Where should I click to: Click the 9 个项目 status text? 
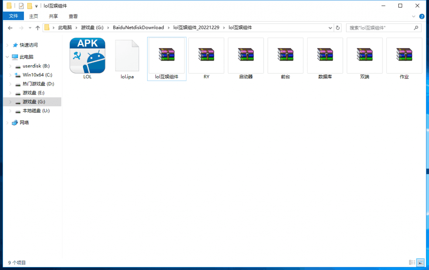(x=17, y=262)
